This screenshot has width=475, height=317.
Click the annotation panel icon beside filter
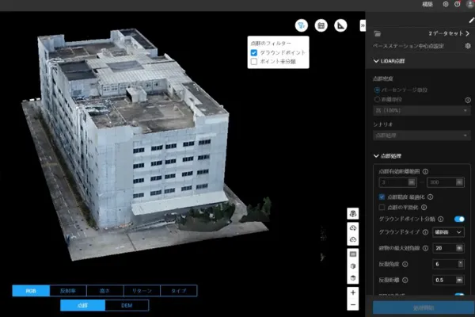point(321,25)
